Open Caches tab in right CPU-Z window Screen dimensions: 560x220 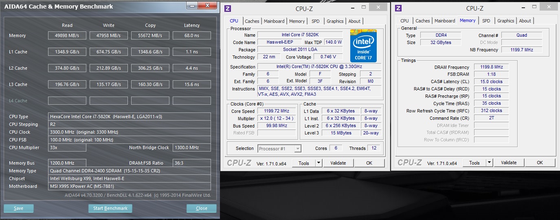click(x=423, y=21)
